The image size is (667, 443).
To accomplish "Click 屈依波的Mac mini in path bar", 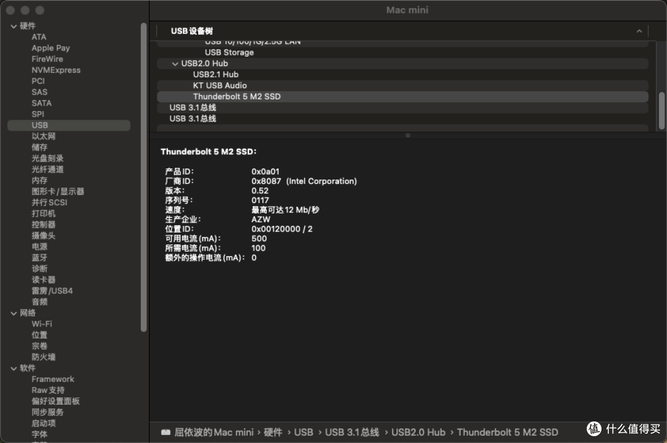I will (x=214, y=433).
